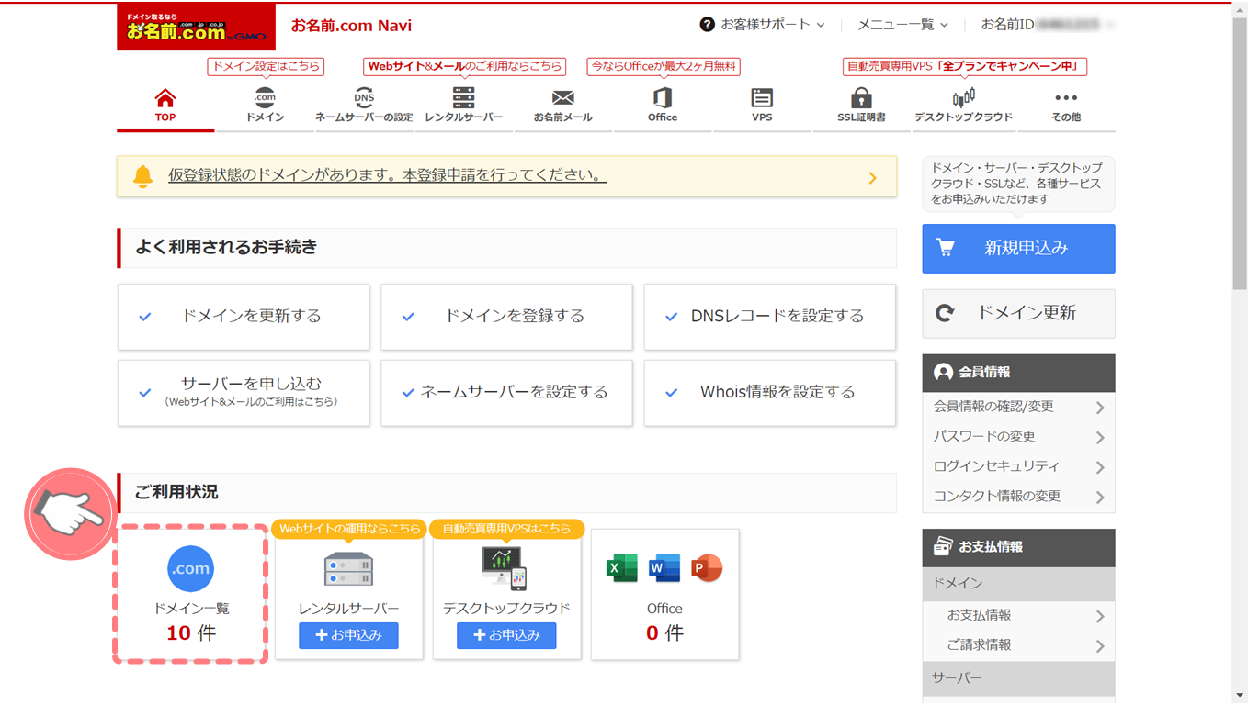The height and width of the screenshot is (705, 1248).
Task: Open the SSL証明書 lock tab
Action: pyautogui.click(x=861, y=106)
